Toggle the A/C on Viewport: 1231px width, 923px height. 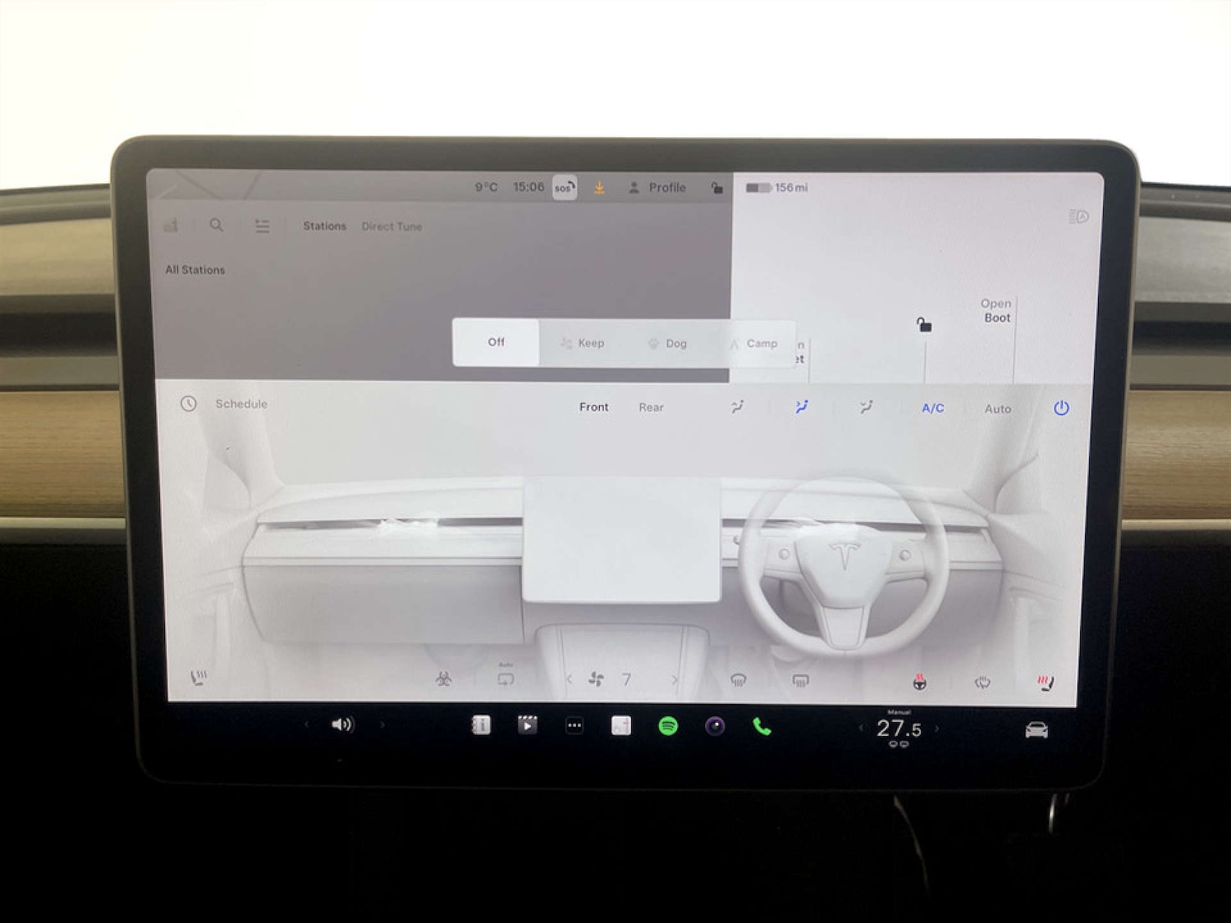point(931,408)
